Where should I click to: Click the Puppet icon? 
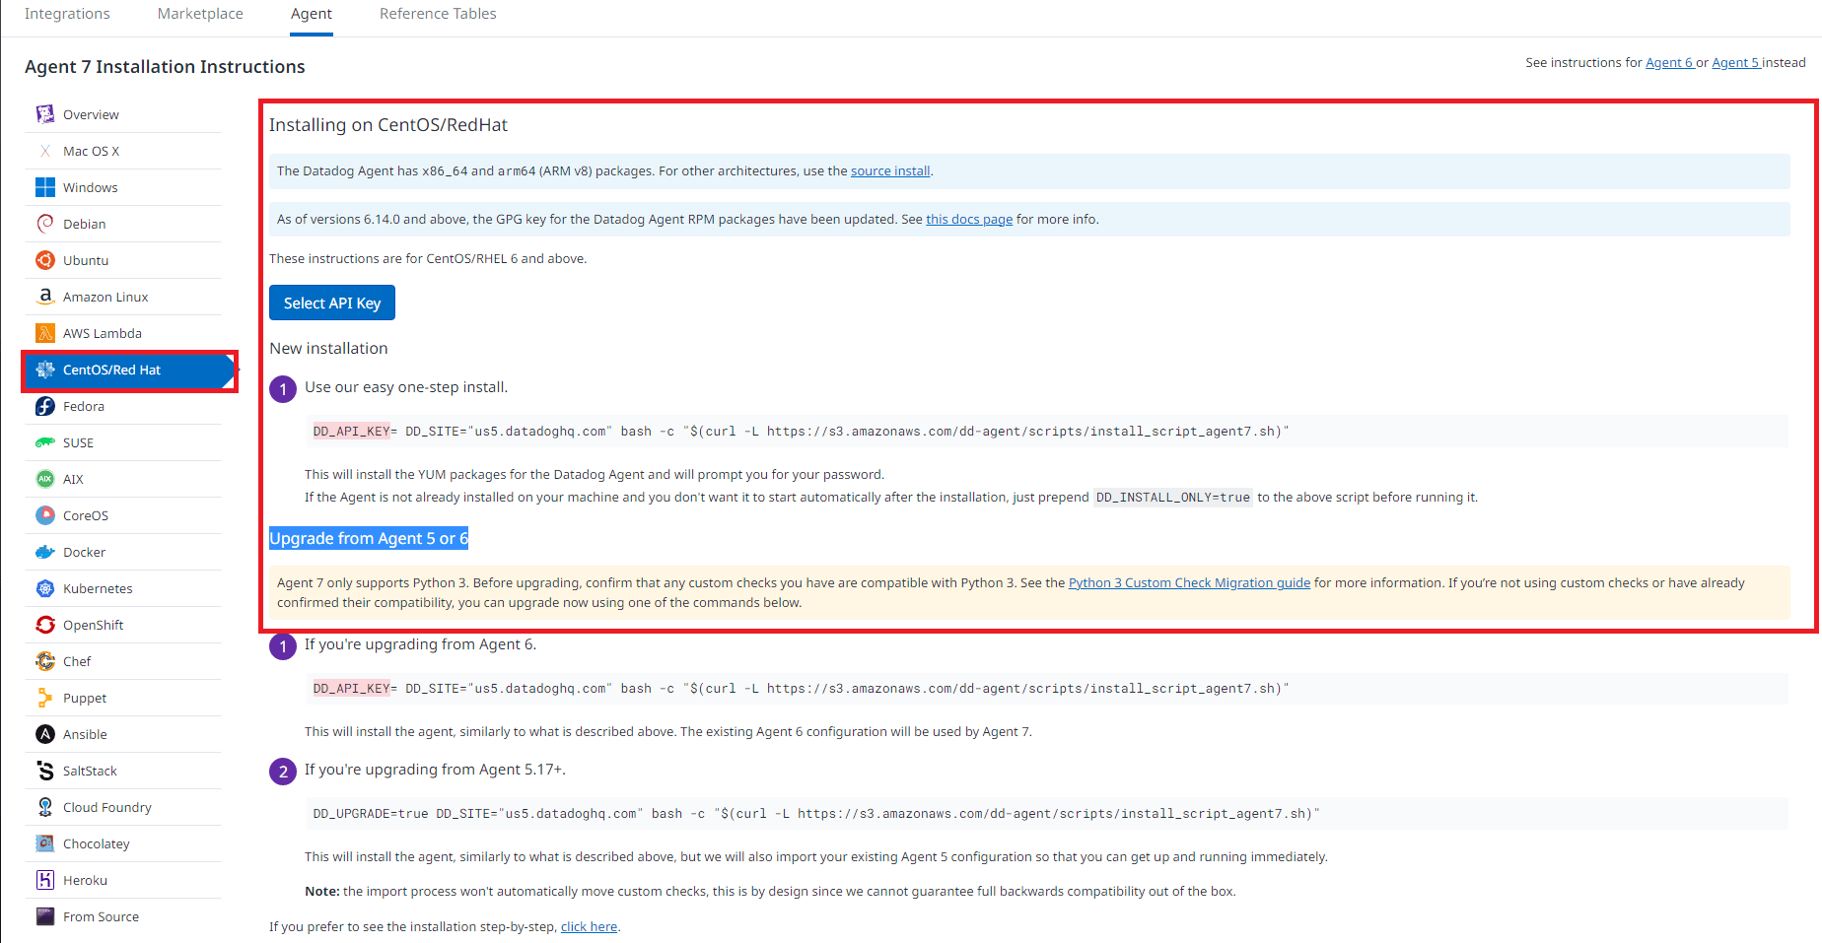click(x=45, y=698)
